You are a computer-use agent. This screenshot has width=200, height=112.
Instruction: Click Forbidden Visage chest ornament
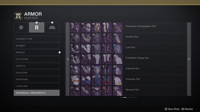(96, 59)
